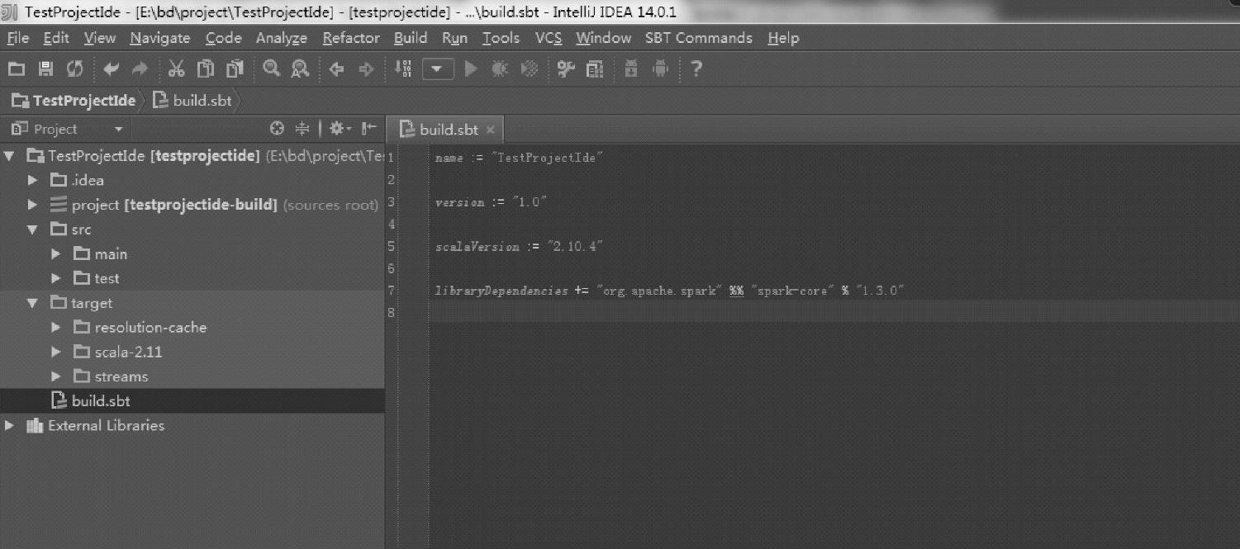Click the Redo toolbar icon

click(140, 69)
